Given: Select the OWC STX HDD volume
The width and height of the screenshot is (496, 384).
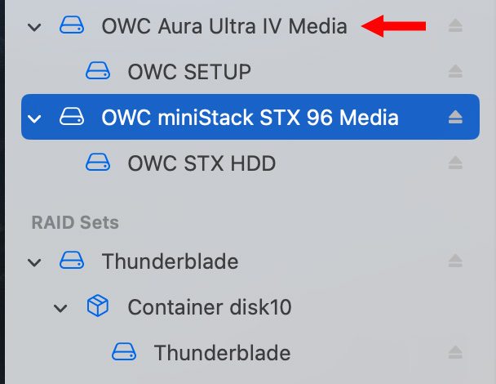Looking at the screenshot, I should click(x=201, y=164).
